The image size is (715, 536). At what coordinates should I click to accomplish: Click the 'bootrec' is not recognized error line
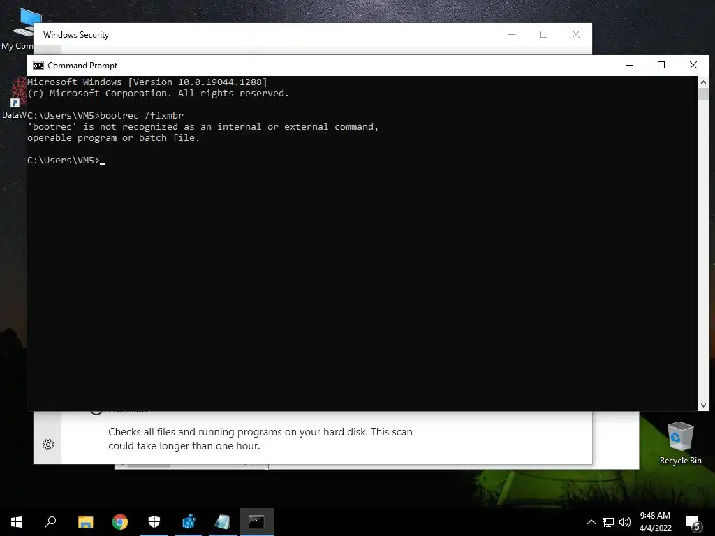pos(203,127)
